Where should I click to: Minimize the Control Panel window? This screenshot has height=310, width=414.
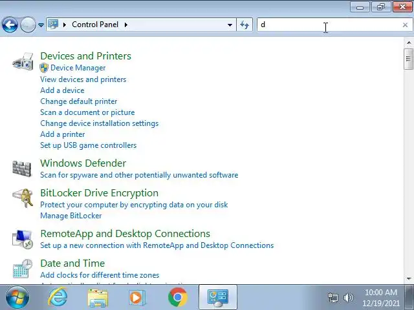pyautogui.click(x=360, y=7)
